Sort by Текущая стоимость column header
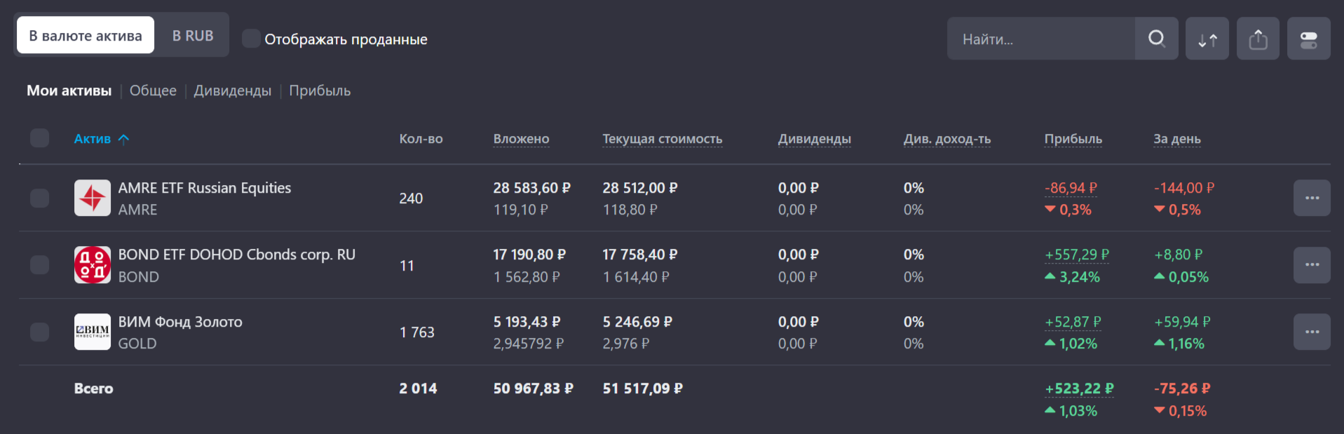The height and width of the screenshot is (434, 1344). pyautogui.click(x=662, y=139)
